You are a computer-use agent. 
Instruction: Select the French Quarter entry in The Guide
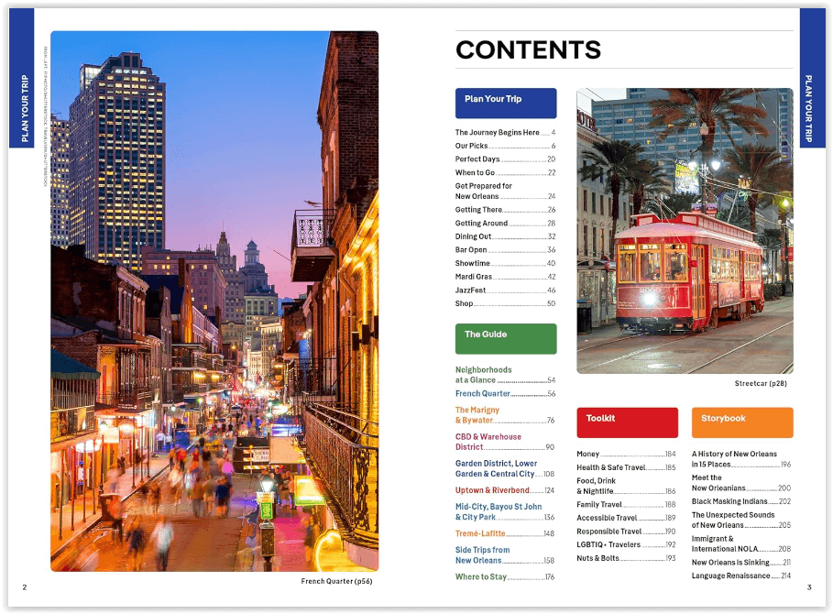click(505, 394)
